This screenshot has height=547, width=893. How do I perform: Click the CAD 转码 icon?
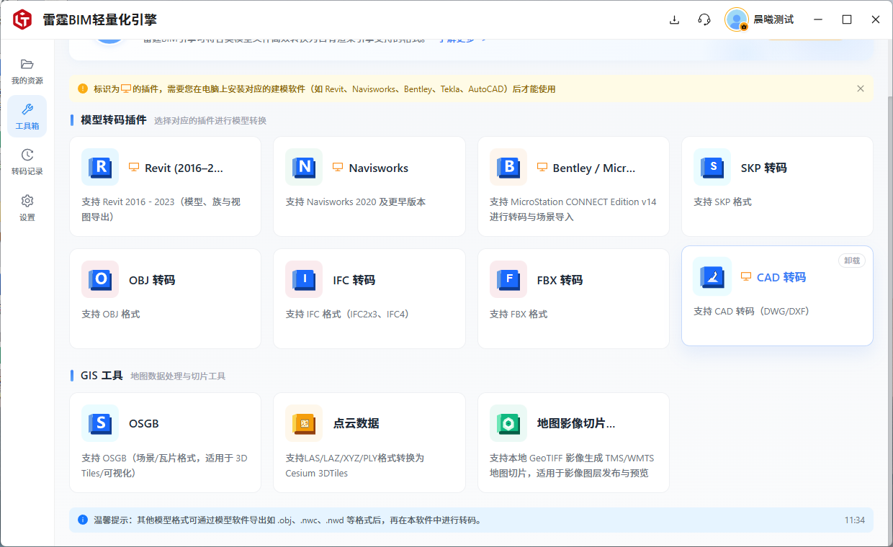pos(712,276)
